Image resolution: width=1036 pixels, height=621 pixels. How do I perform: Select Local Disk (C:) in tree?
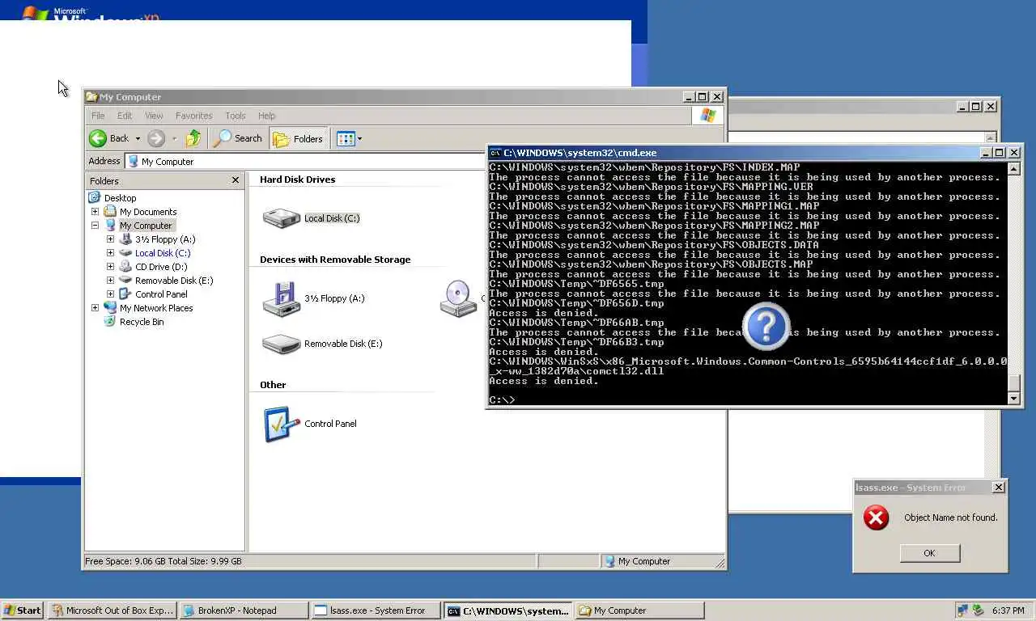pos(163,253)
